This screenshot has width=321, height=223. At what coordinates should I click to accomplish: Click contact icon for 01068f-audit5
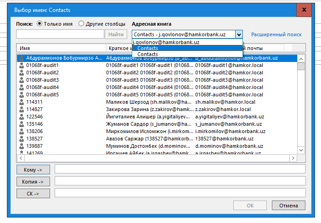pyautogui.click(x=22, y=95)
